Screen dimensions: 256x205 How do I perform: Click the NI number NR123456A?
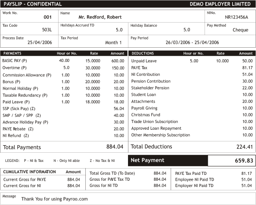(x=236, y=18)
